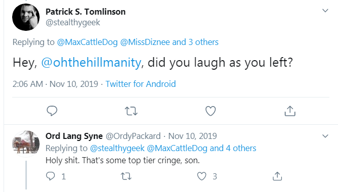Viewport: 338px width, 192px height.
Task: Share Patrick S. Tomlinson's tweet
Action: click(290, 111)
